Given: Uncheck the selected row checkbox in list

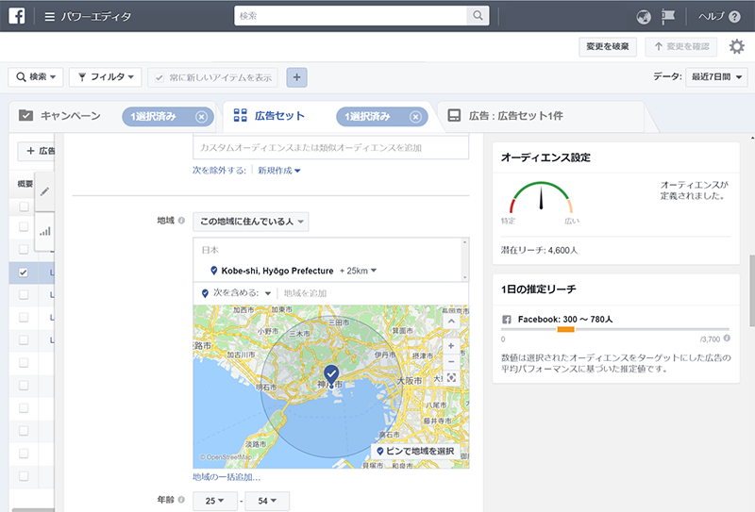Looking at the screenshot, I should click(23, 273).
